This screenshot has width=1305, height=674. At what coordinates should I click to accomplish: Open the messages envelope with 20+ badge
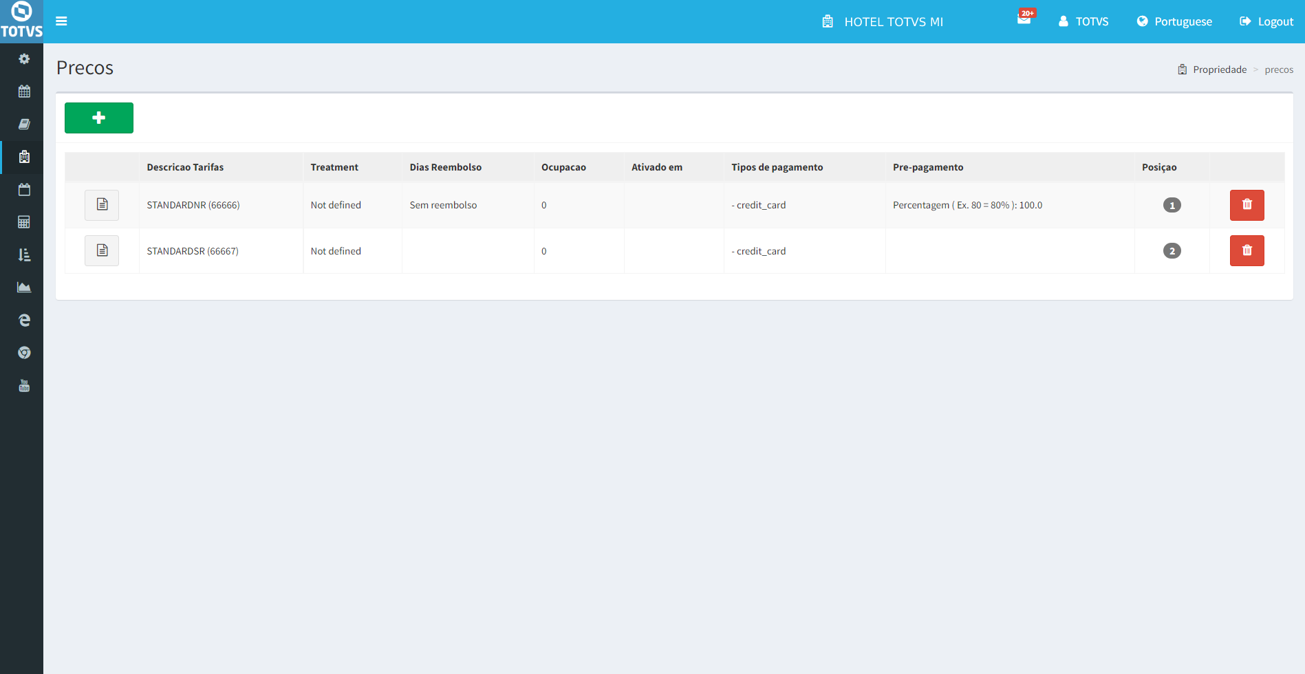click(x=1024, y=19)
